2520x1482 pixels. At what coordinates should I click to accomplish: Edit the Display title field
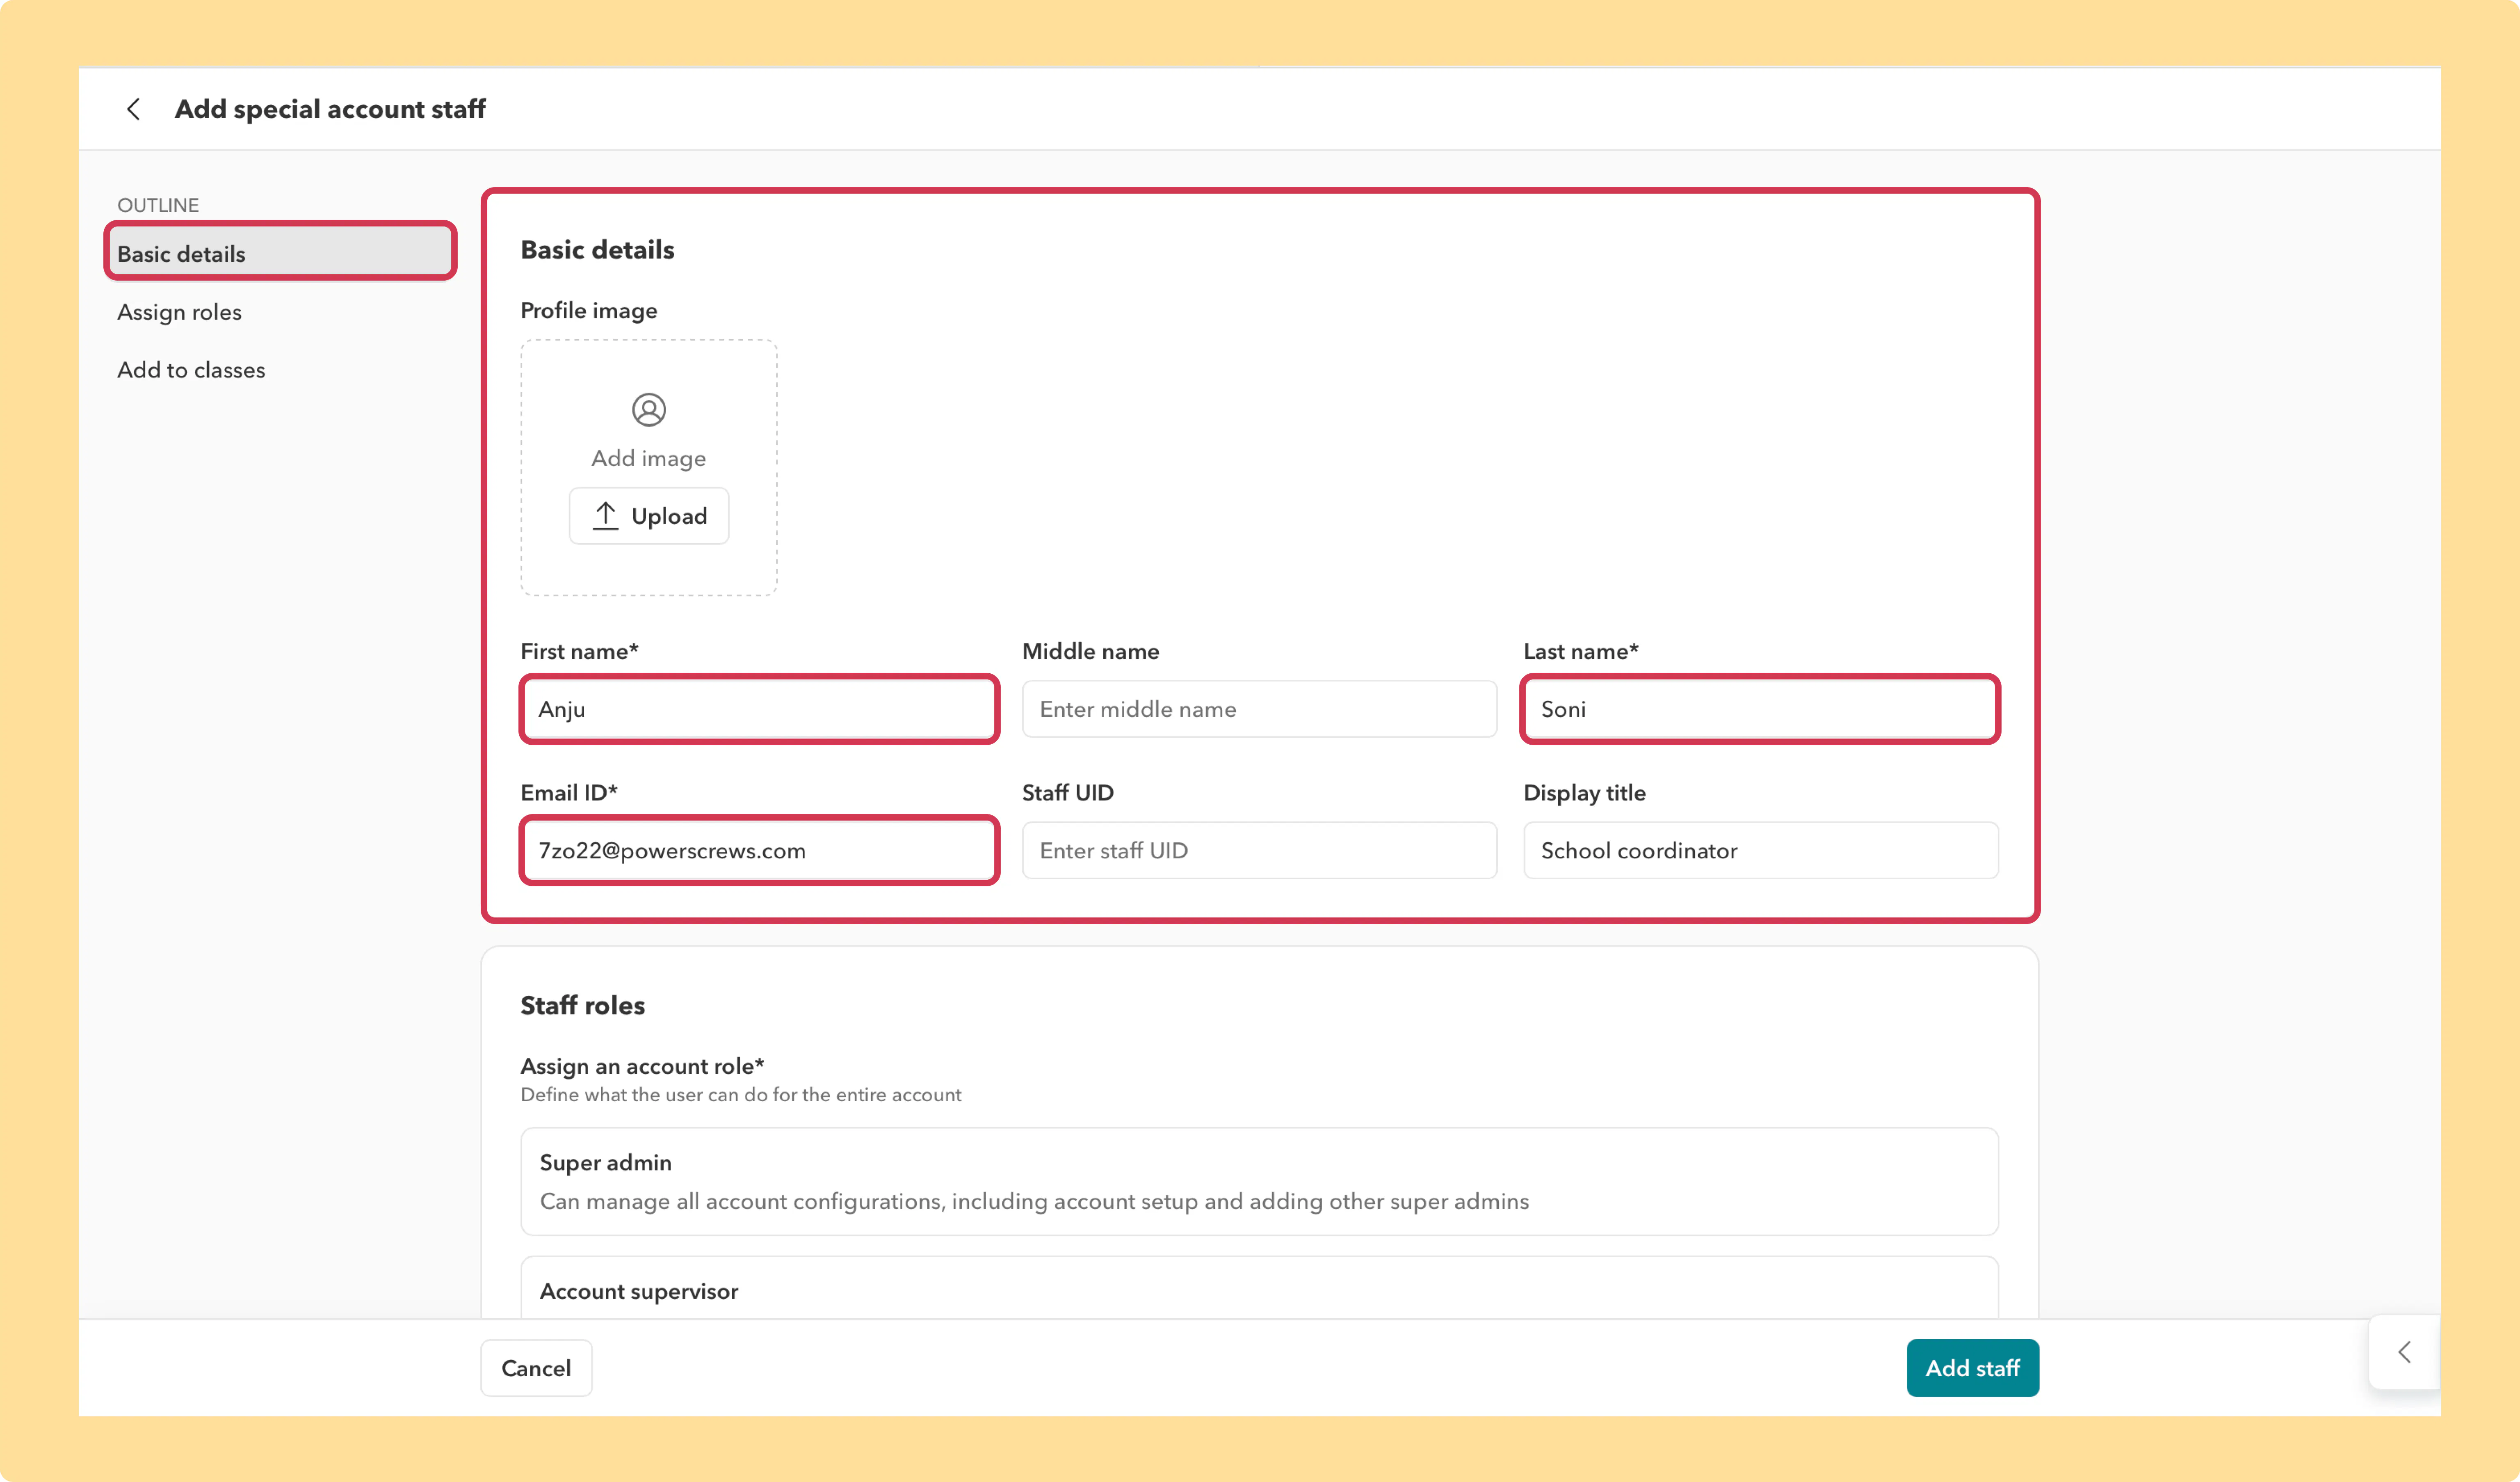point(1760,851)
